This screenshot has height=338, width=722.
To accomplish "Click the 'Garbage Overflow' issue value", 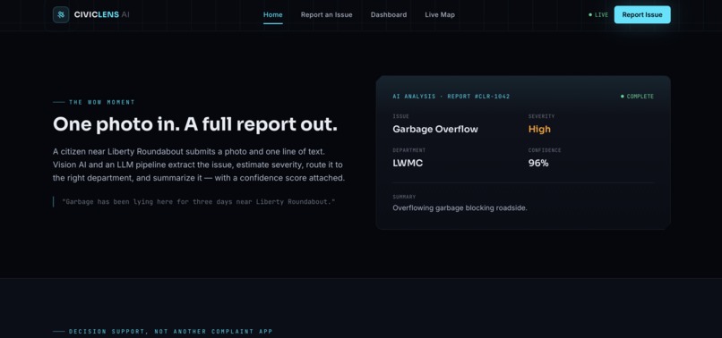I will [435, 130].
